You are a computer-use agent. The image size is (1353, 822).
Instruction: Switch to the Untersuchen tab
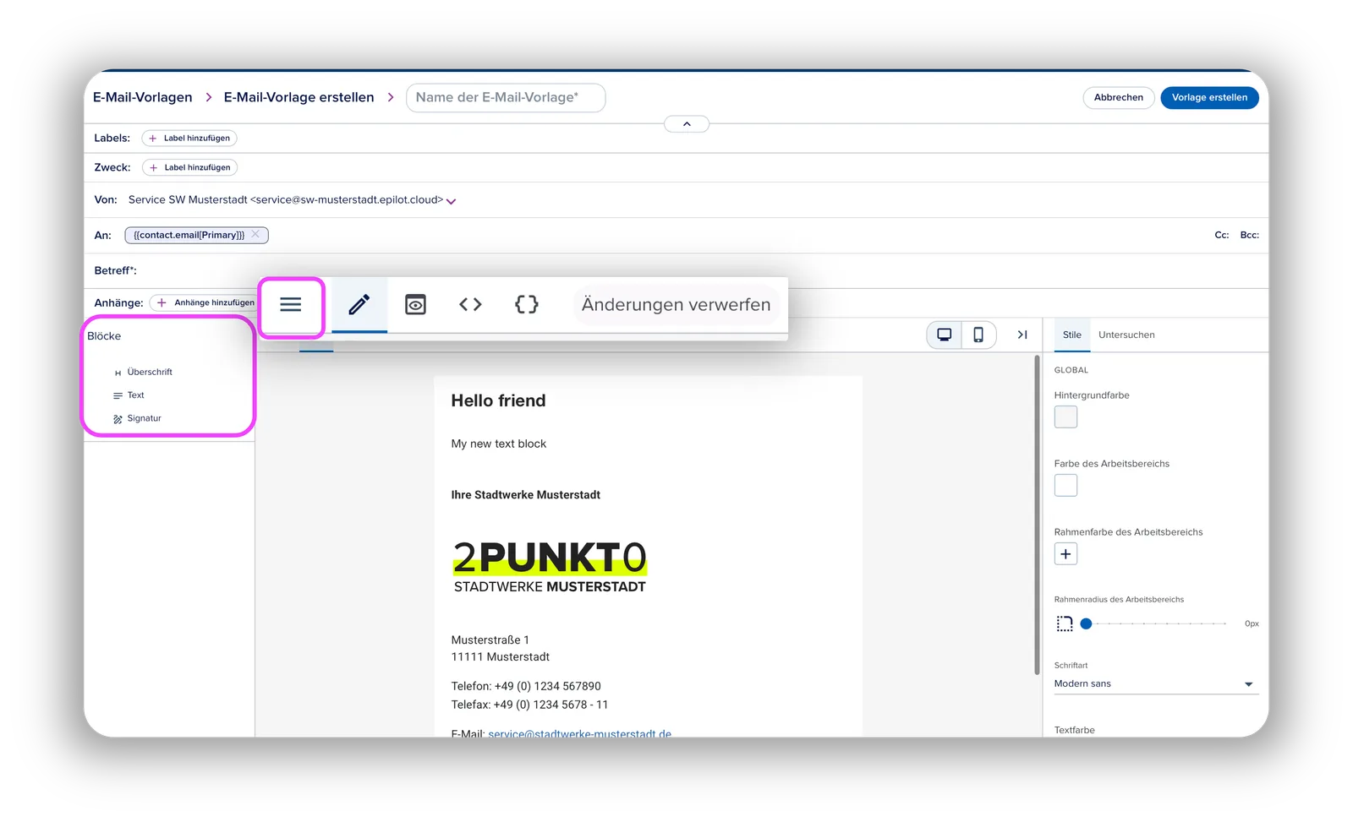tap(1126, 335)
